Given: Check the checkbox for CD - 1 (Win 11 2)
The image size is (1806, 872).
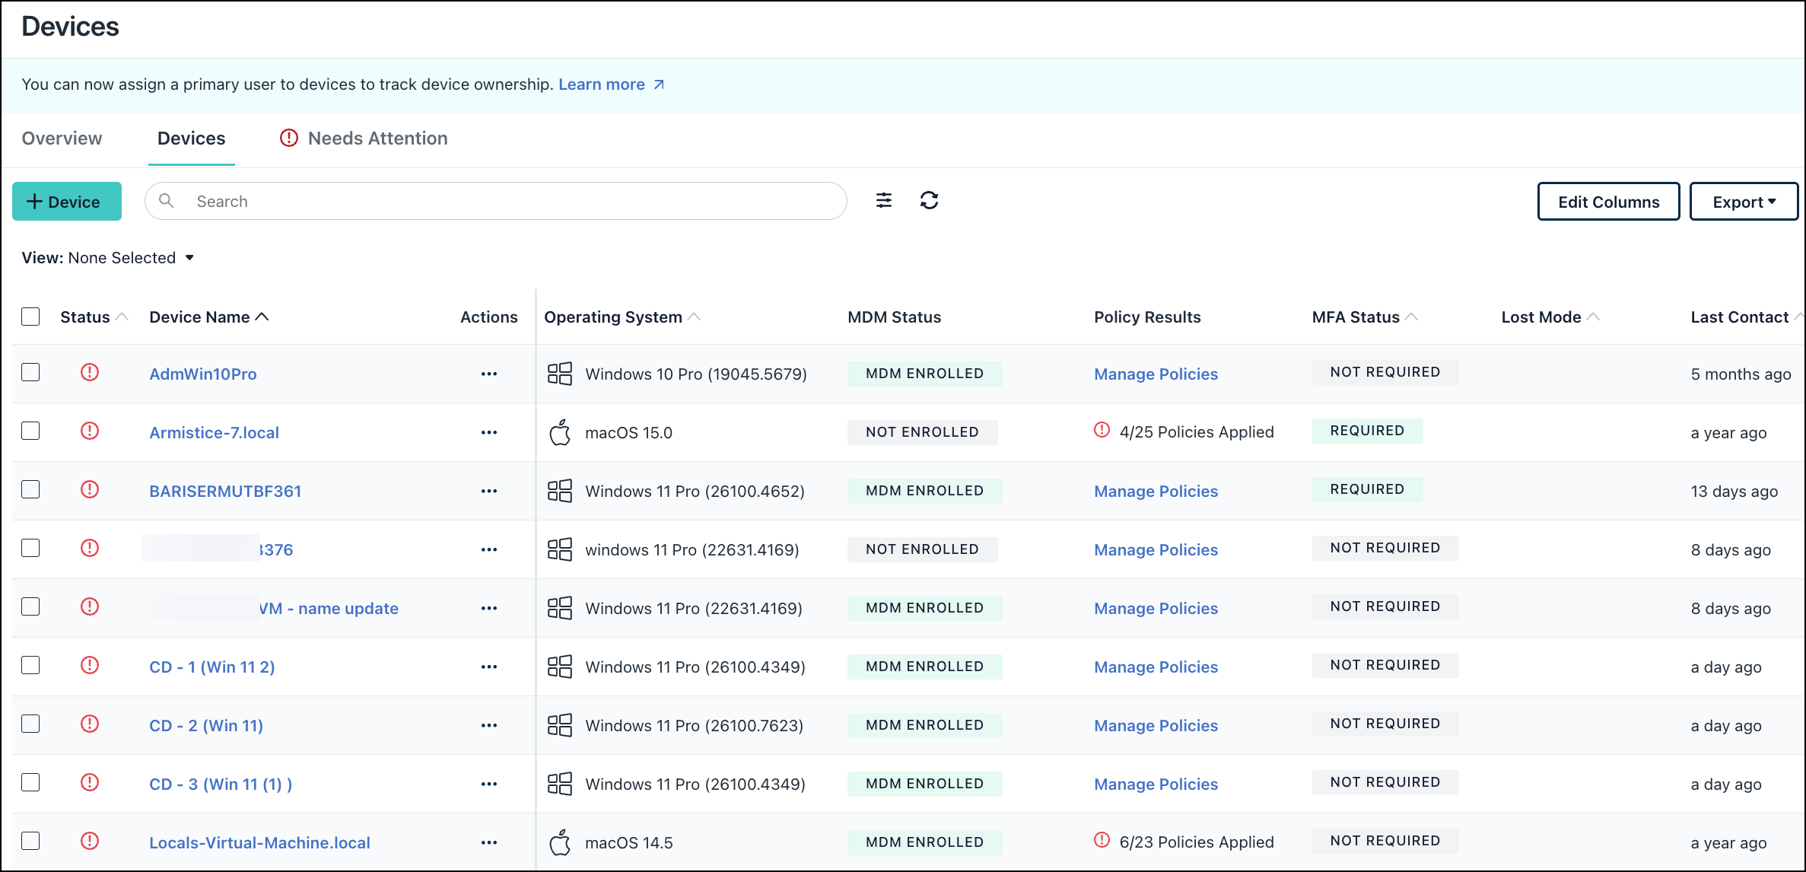Looking at the screenshot, I should click(x=30, y=665).
